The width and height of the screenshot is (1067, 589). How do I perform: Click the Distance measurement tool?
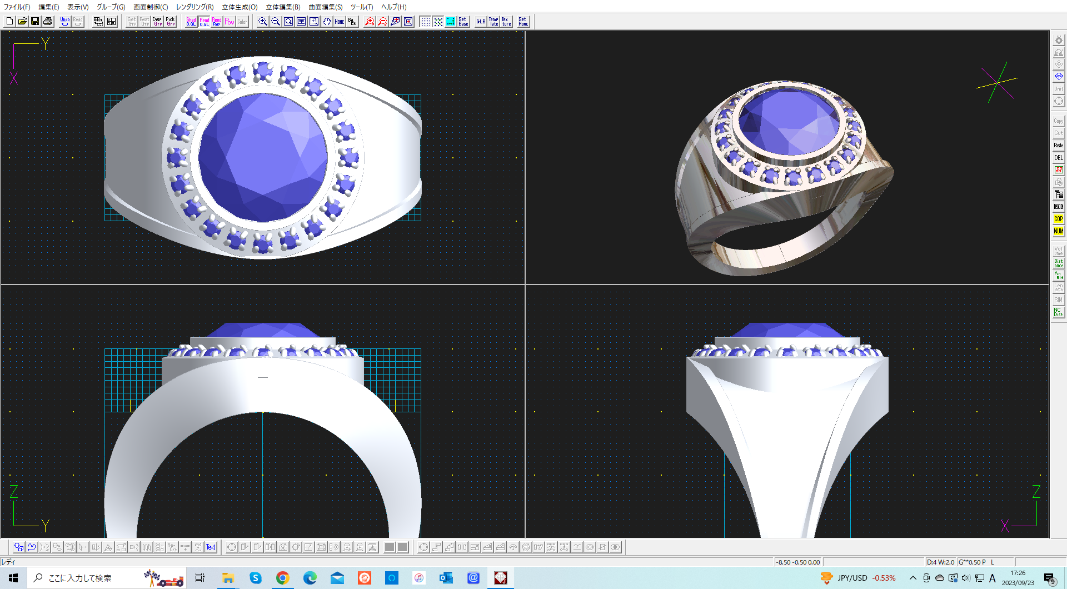[1058, 262]
